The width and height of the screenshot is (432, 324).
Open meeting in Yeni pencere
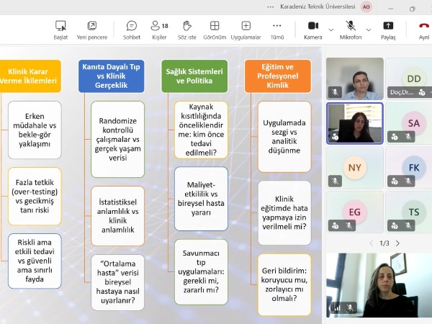pos(91,27)
